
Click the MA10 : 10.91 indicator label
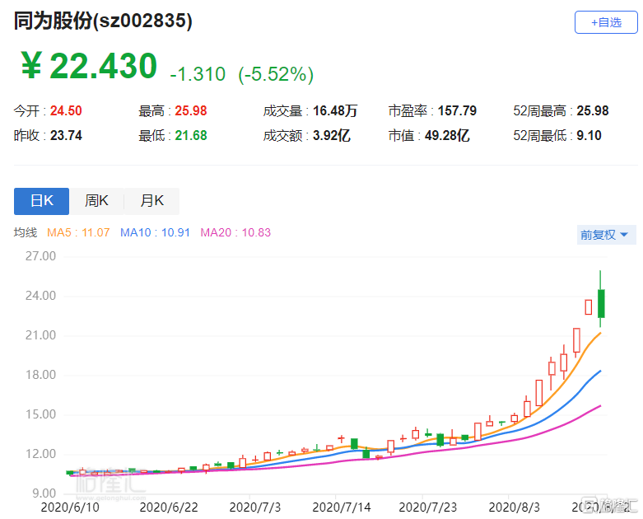pyautogui.click(x=155, y=232)
